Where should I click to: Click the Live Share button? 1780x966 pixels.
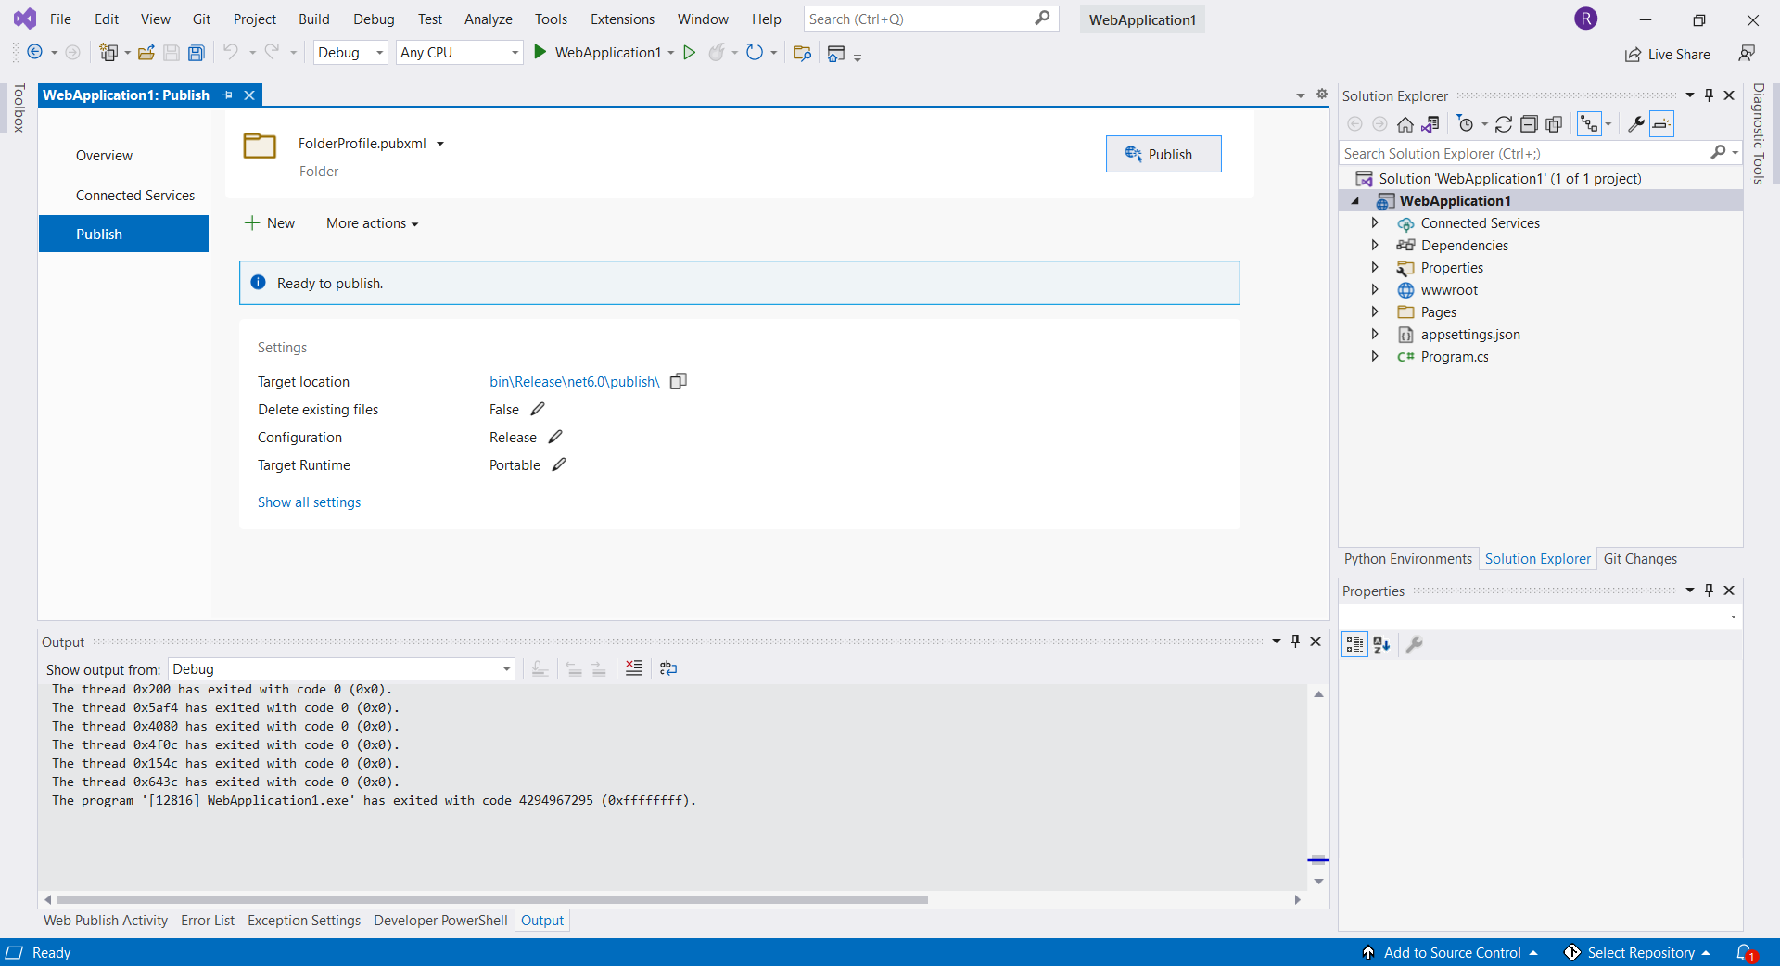click(x=1667, y=55)
